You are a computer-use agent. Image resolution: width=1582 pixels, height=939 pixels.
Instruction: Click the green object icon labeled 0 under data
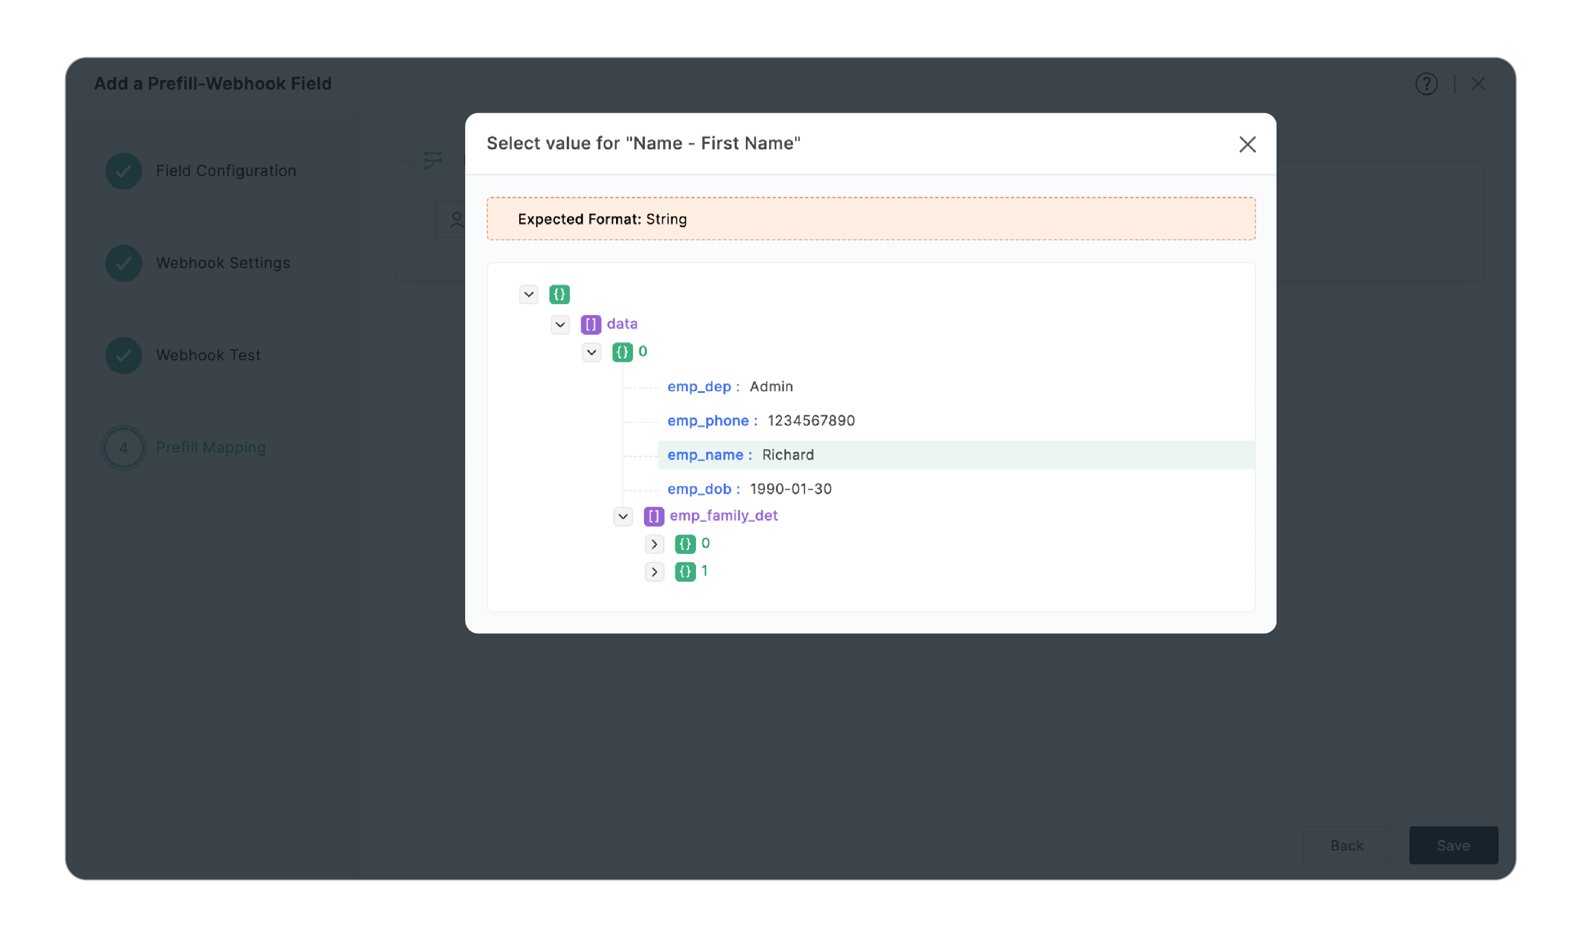(x=623, y=353)
